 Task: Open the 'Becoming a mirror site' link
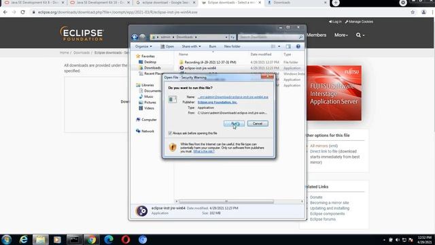[329, 203]
